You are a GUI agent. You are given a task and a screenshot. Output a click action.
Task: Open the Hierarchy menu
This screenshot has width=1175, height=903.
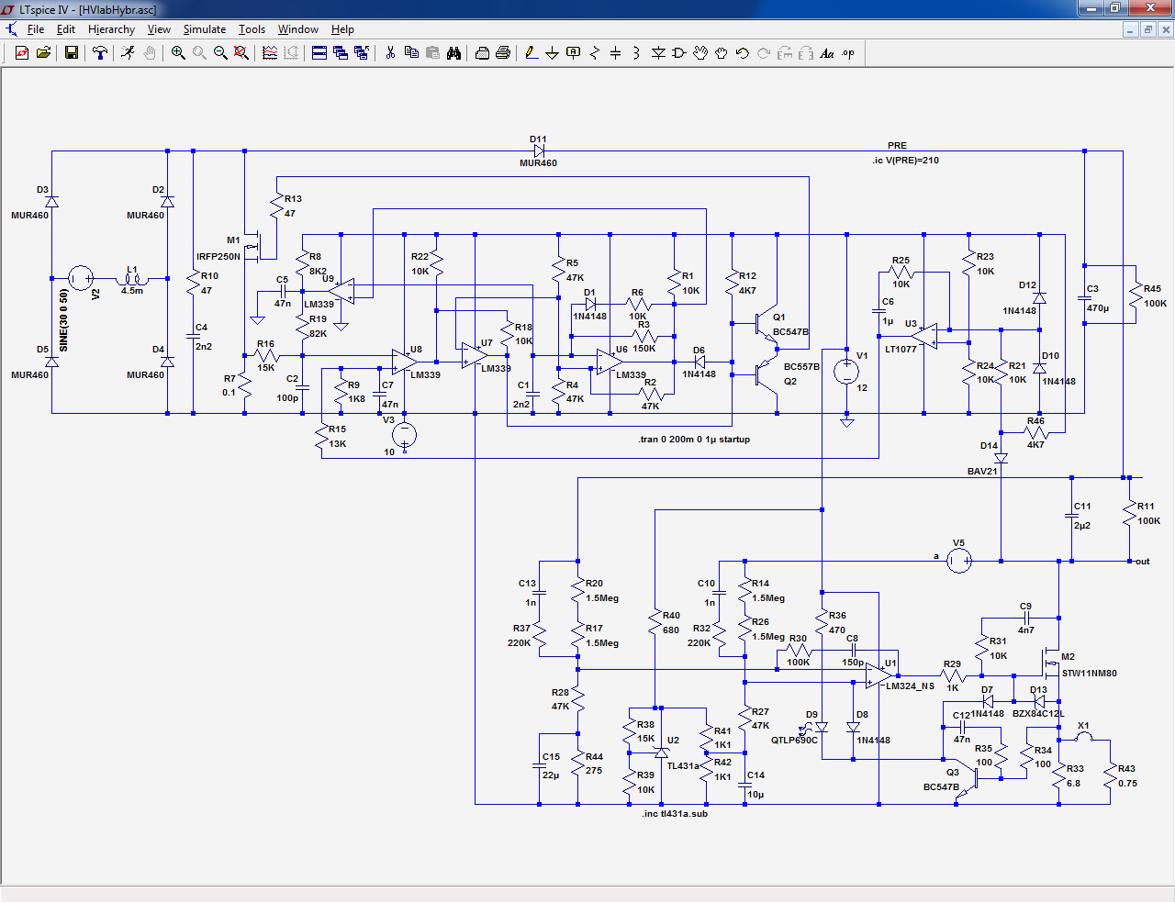coord(111,29)
